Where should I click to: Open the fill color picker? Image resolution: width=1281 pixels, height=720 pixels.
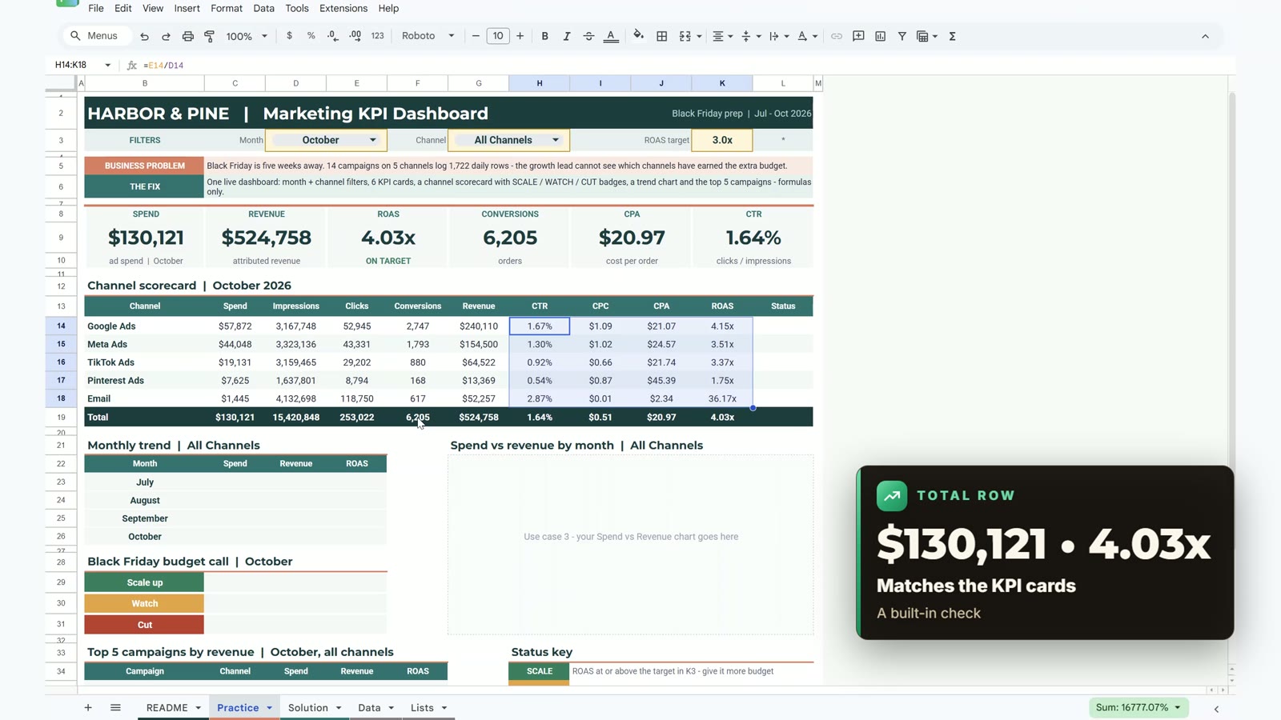[638, 36]
